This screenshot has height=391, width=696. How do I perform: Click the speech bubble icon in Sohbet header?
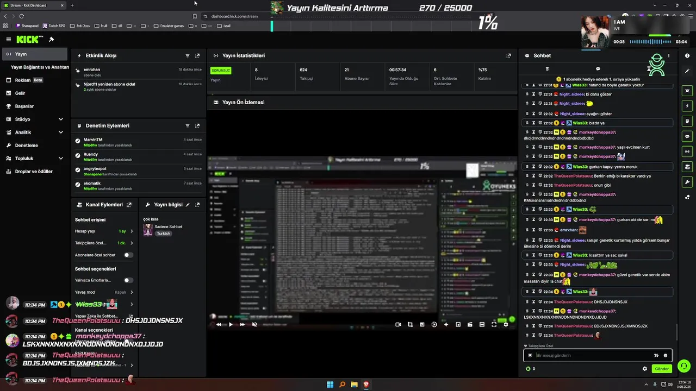coord(598,69)
